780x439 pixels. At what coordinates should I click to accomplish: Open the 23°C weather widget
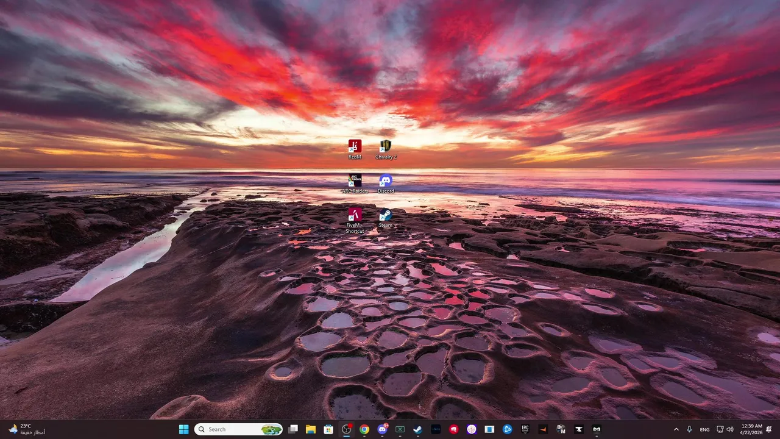[26, 429]
